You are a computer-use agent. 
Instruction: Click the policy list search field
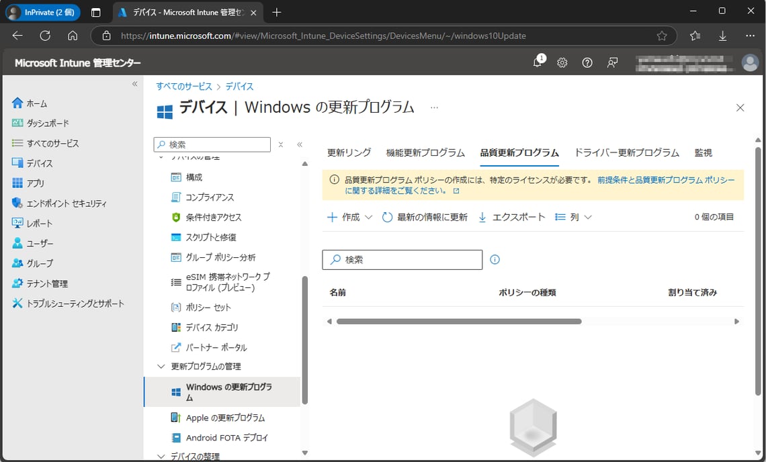402,260
